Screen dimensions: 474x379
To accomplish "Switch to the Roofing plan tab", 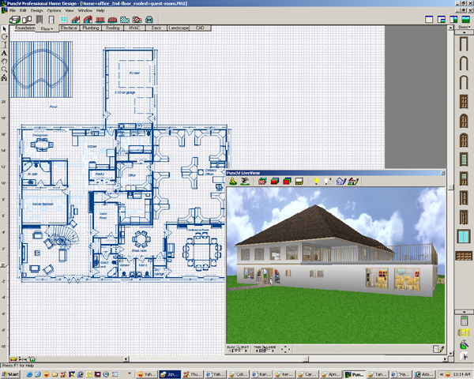I will click(112, 28).
